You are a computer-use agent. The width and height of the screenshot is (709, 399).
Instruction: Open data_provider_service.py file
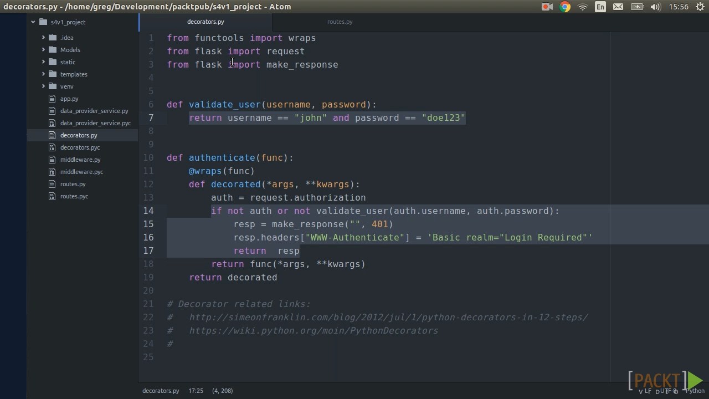94,111
